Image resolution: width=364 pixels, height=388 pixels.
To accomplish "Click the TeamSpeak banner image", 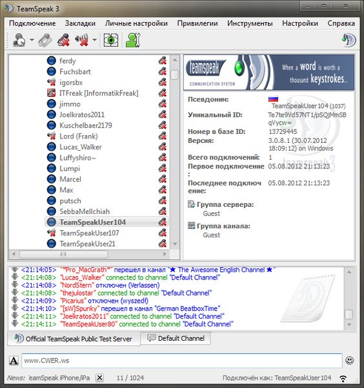I will pos(269,72).
